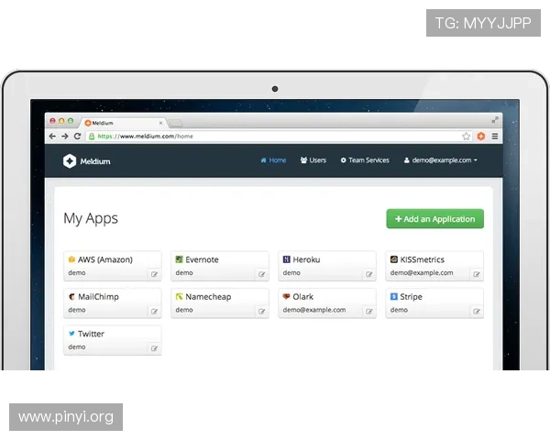
Task: Open the Users navigation item
Action: coord(313,160)
